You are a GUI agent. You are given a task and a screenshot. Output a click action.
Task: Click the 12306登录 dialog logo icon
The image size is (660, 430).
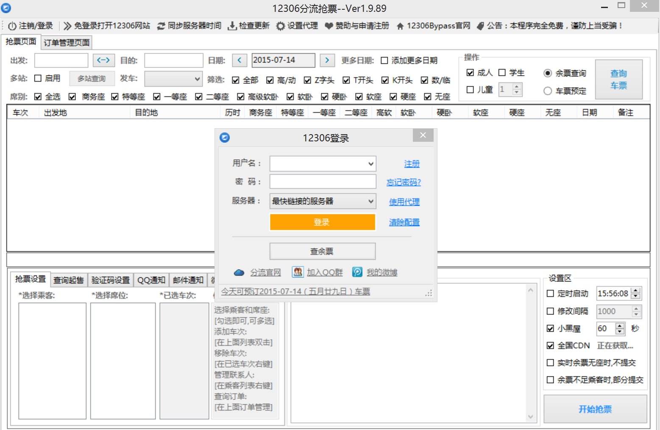click(x=225, y=138)
